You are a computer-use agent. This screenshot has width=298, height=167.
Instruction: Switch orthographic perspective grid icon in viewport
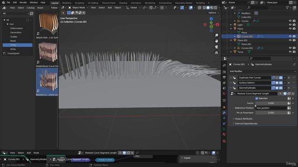[217, 52]
